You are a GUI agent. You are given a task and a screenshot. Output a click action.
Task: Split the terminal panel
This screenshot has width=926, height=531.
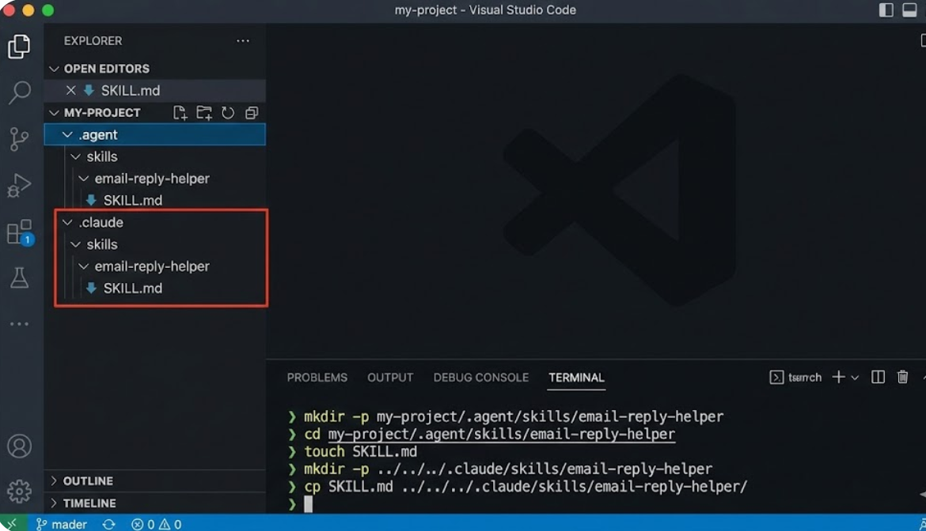(x=878, y=377)
